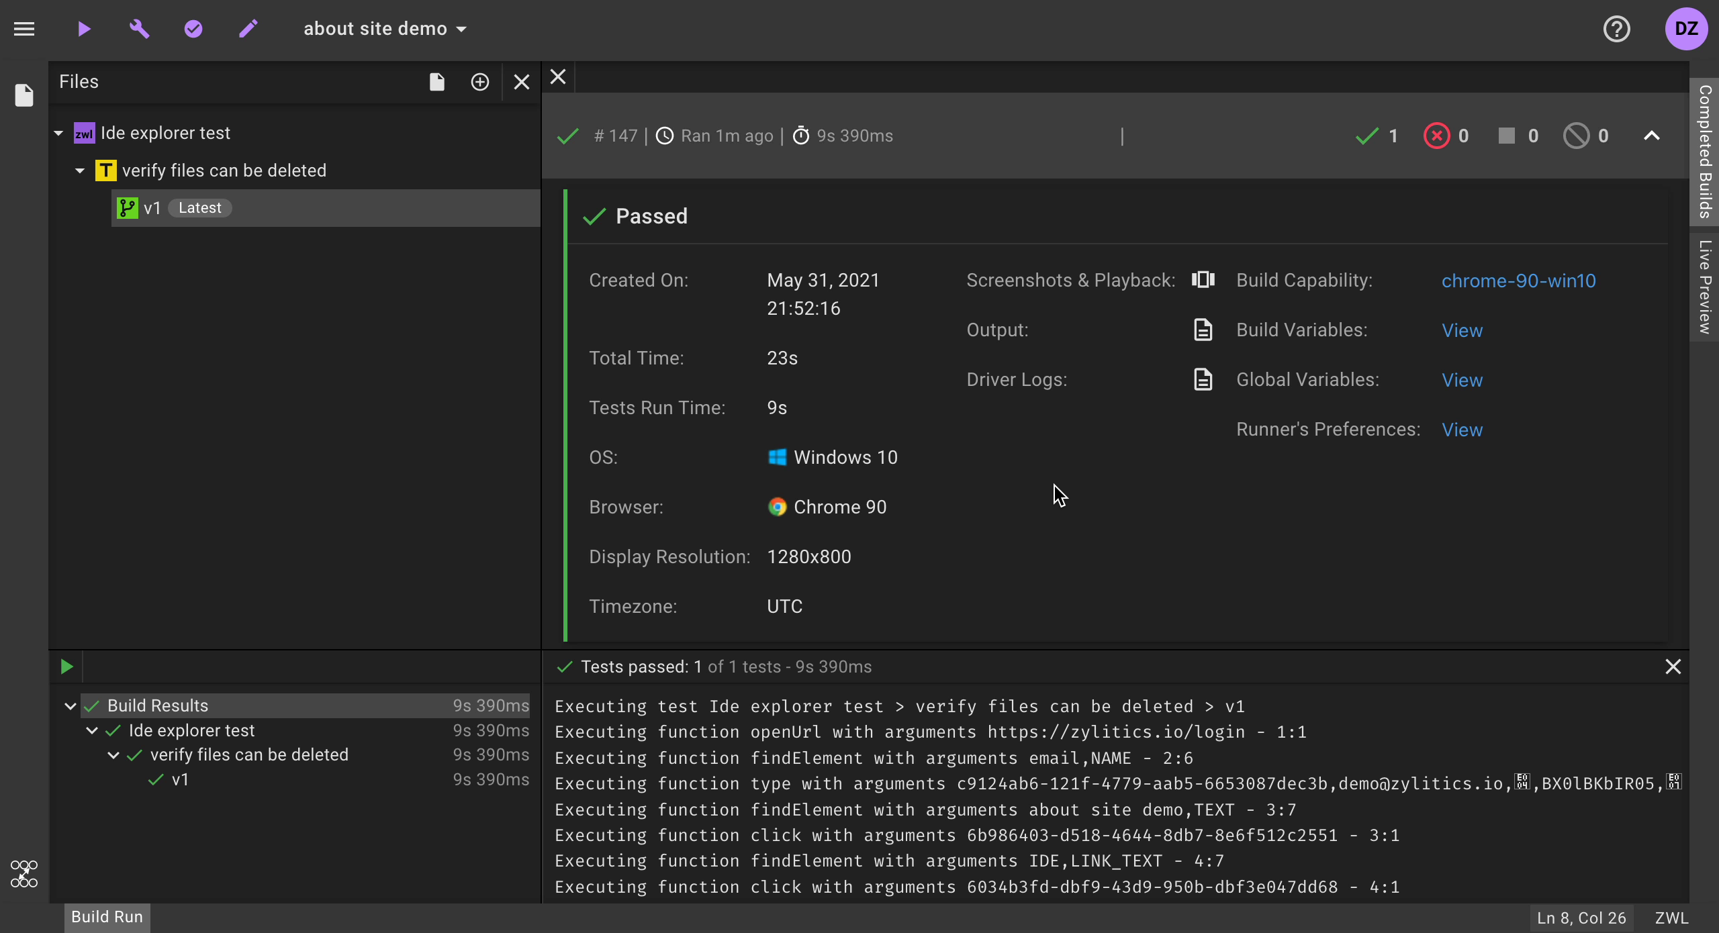Viewport: 1719px width, 933px height.
Task: Collapse the Build Results tree node
Action: [71, 706]
